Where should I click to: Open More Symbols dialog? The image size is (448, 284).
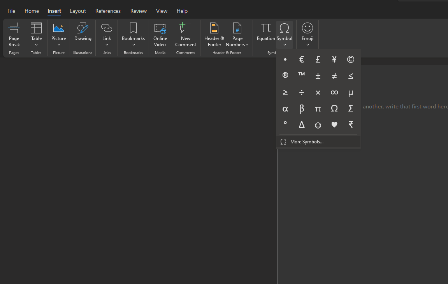coord(318,142)
